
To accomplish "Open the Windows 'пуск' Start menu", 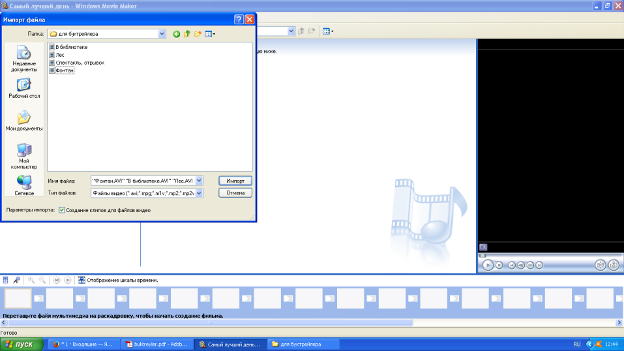I will coord(22,344).
